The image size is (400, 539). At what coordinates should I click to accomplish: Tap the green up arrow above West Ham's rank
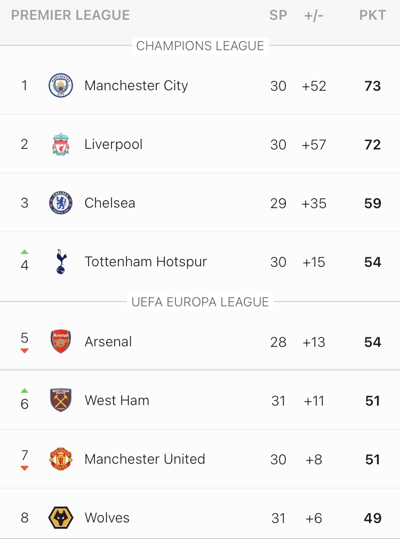[25, 391]
